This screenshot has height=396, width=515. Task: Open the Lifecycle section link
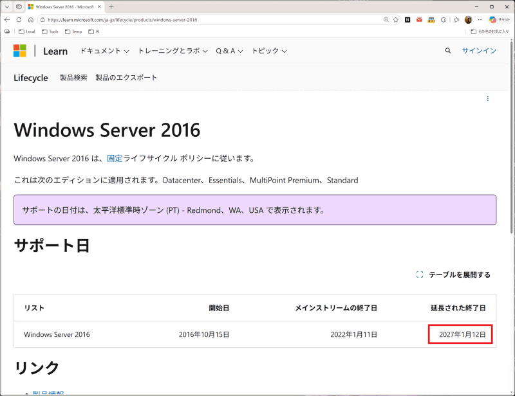(31, 78)
